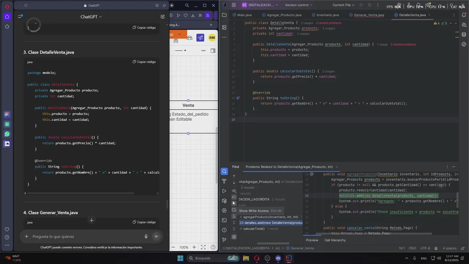Click the ChatGPT code block horizontal scrollbar
Viewport: 469px width, 264px height.
(x=80, y=193)
